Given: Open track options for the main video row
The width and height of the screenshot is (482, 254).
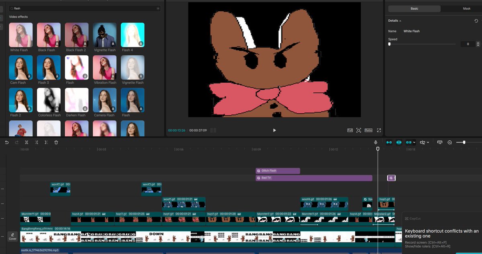Looking at the screenshot, I should (2, 237).
